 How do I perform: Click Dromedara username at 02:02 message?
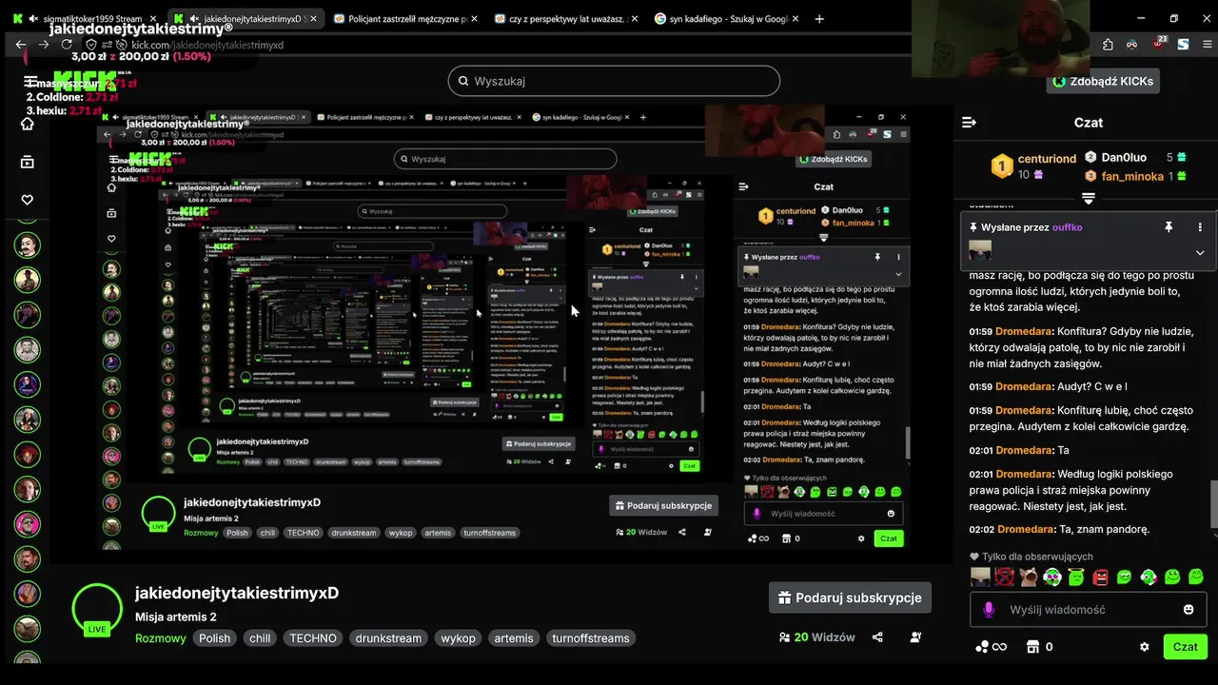tap(1026, 529)
